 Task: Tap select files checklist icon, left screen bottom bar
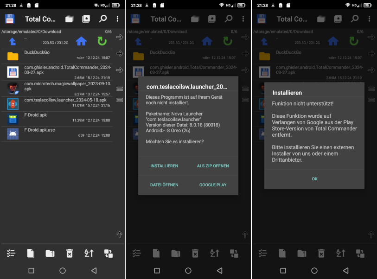tap(11, 254)
